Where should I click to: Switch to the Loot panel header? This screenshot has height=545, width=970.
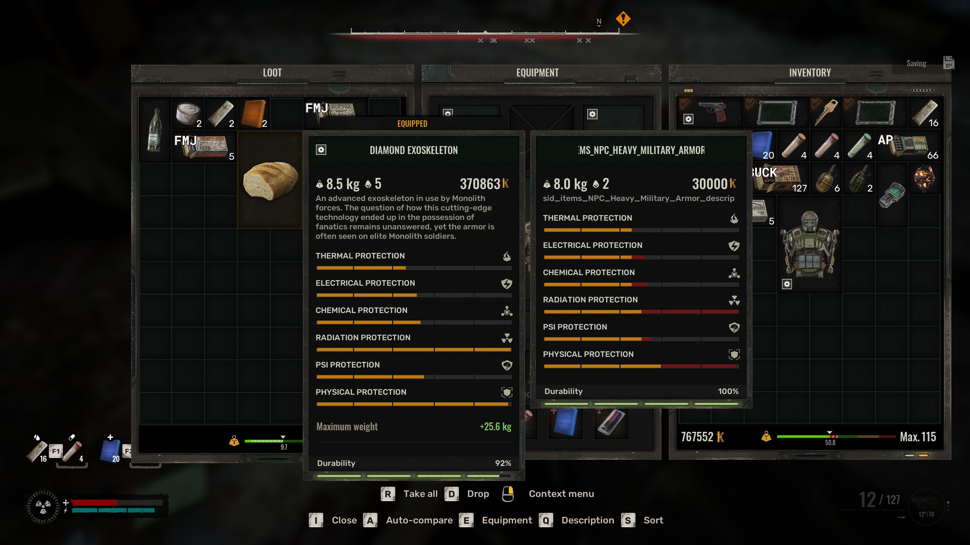pos(272,73)
